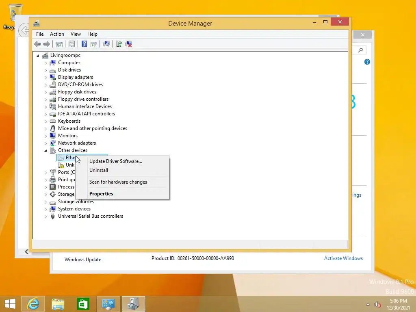
Task: Expand the Storage volumes node
Action: click(x=45, y=202)
